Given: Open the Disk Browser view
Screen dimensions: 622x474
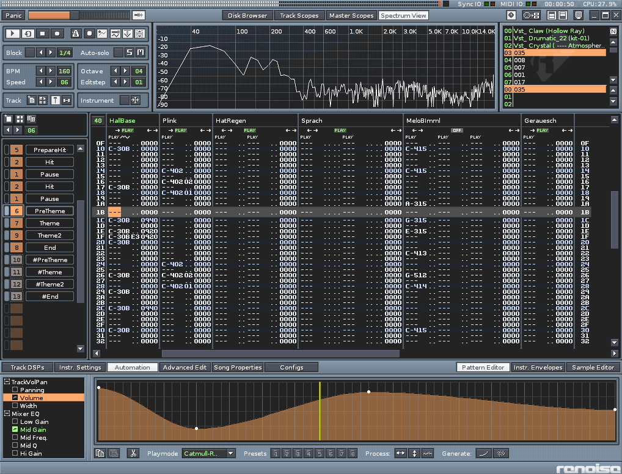Looking at the screenshot, I should (247, 15).
